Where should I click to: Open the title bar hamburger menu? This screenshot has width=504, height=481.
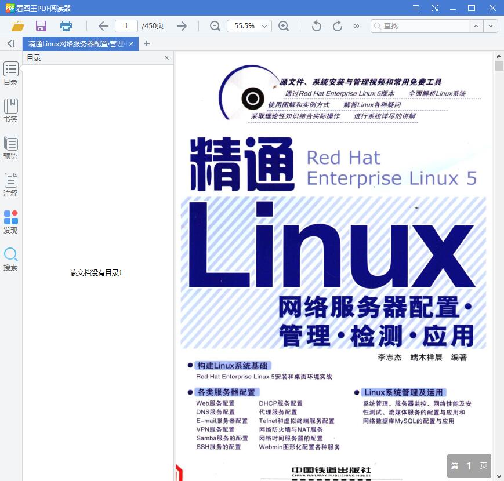[x=416, y=8]
